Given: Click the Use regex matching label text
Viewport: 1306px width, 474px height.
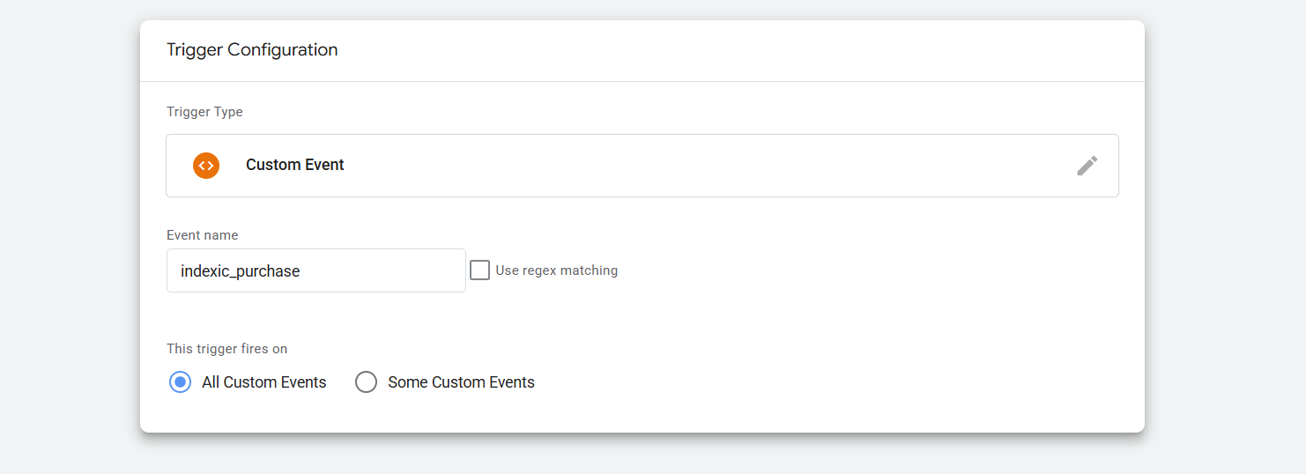Looking at the screenshot, I should click(x=556, y=270).
